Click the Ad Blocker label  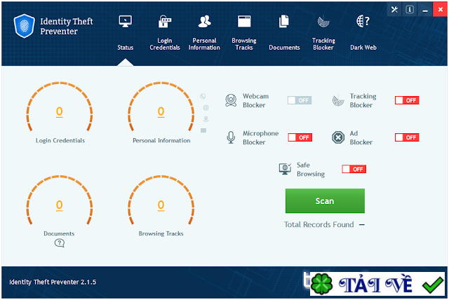pyautogui.click(x=361, y=138)
